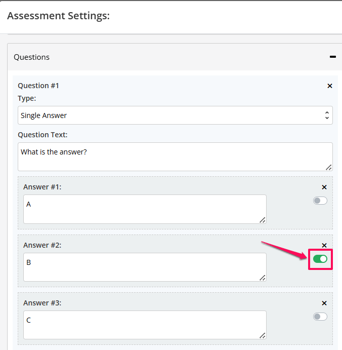This screenshot has height=350, width=342.
Task: Delete Answer #1 using its X icon
Action: point(324,187)
